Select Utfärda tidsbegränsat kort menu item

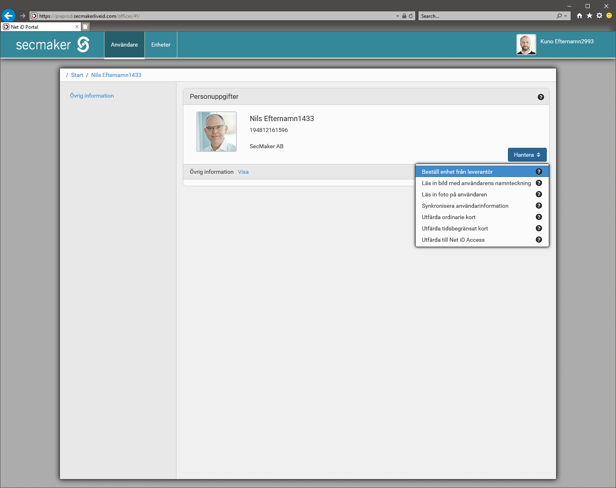click(455, 228)
